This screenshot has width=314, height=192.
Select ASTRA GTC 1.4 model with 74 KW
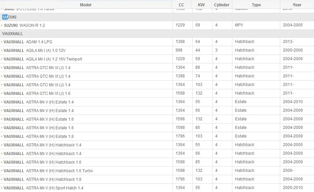coord(37,76)
